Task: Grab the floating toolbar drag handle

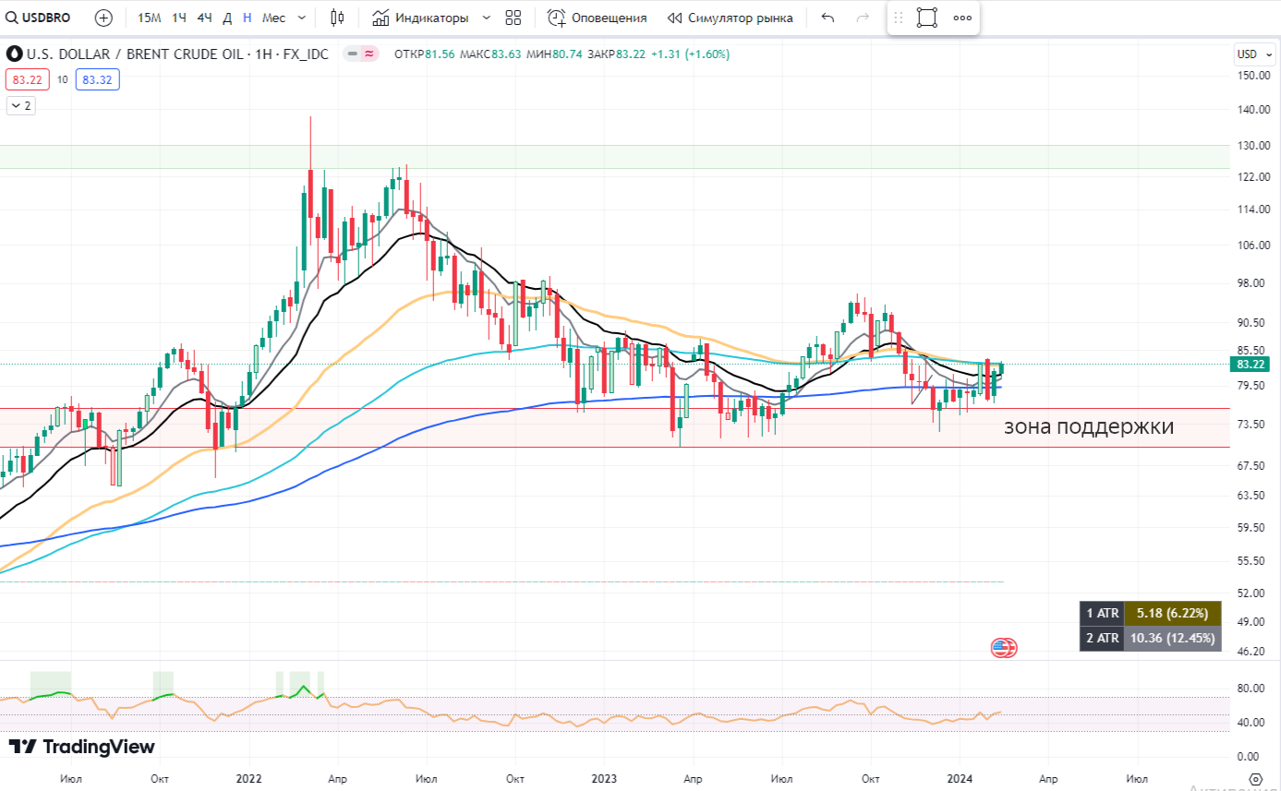Action: [x=898, y=18]
